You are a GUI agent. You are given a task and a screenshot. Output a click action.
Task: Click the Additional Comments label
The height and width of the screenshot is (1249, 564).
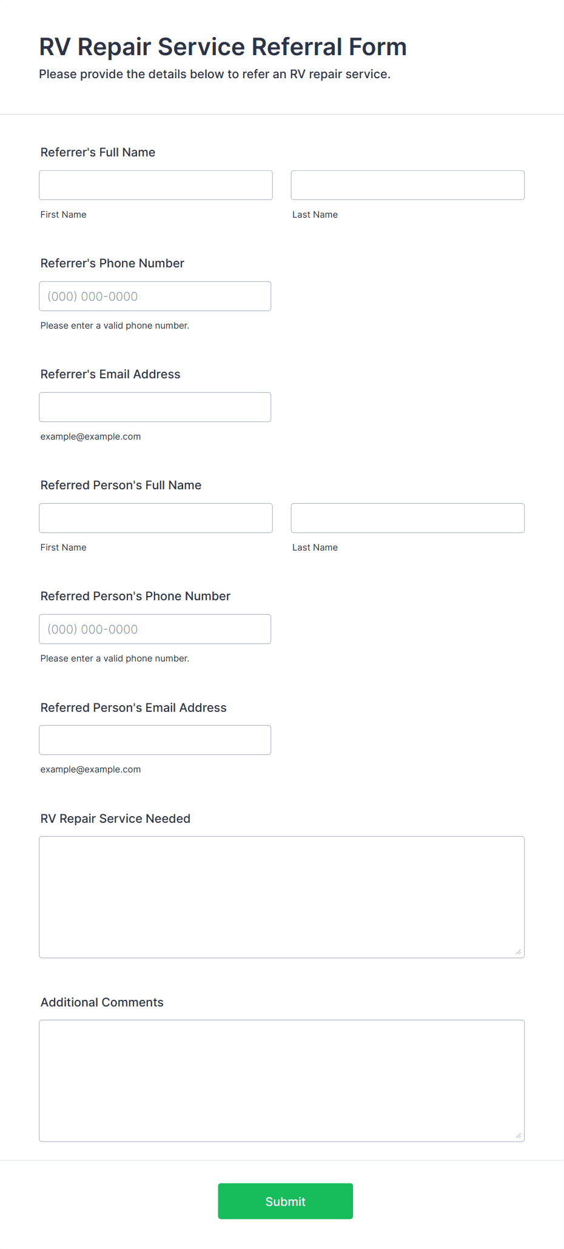(102, 1002)
